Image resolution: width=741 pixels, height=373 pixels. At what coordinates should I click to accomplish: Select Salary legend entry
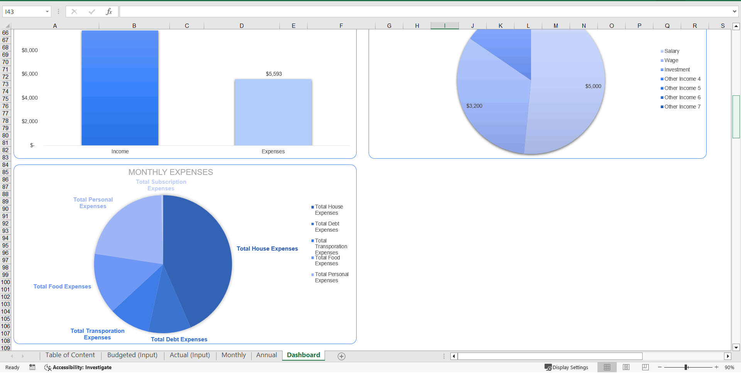[670, 51]
